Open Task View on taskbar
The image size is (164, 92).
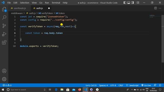[x=50, y=90]
